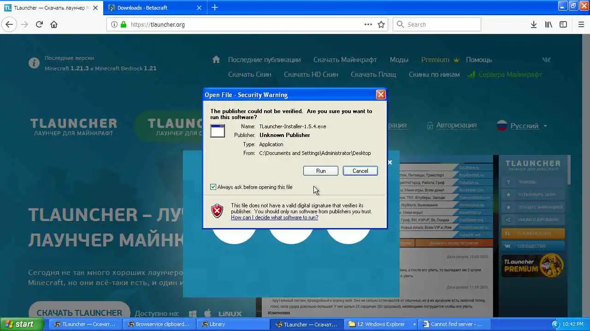The width and height of the screenshot is (590, 331).
Task: Open the Firefox hamburger menu
Action: coord(581,24)
